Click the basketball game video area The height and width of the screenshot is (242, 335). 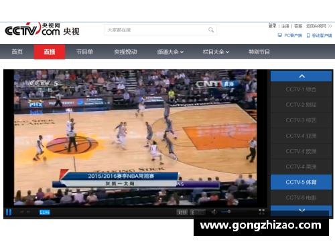click(135, 137)
